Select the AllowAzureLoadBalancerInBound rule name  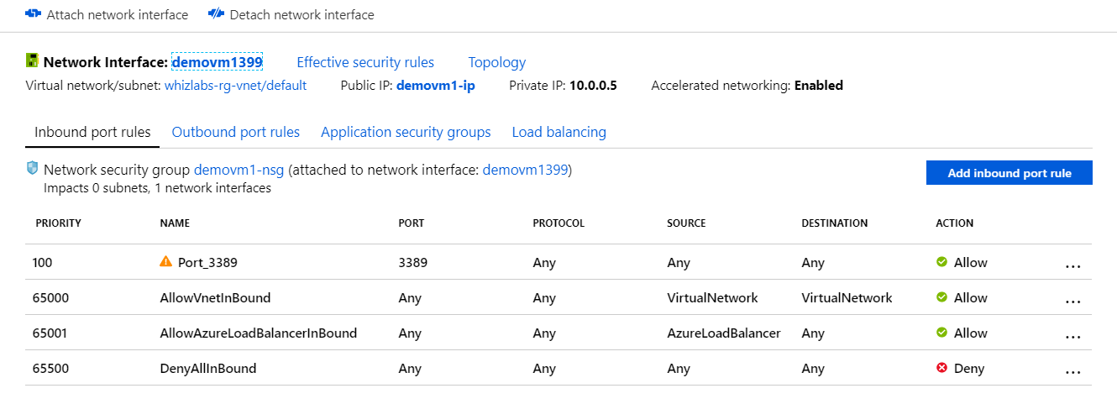pyautogui.click(x=259, y=333)
